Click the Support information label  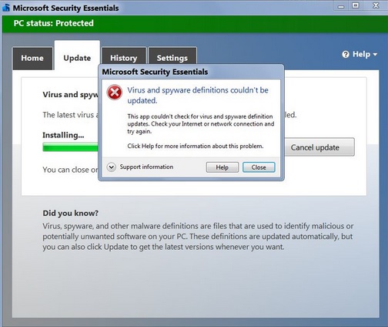point(146,167)
